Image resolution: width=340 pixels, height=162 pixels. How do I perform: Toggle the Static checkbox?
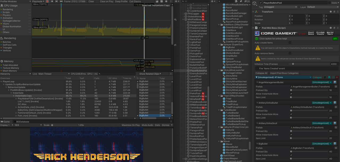coord(329,3)
